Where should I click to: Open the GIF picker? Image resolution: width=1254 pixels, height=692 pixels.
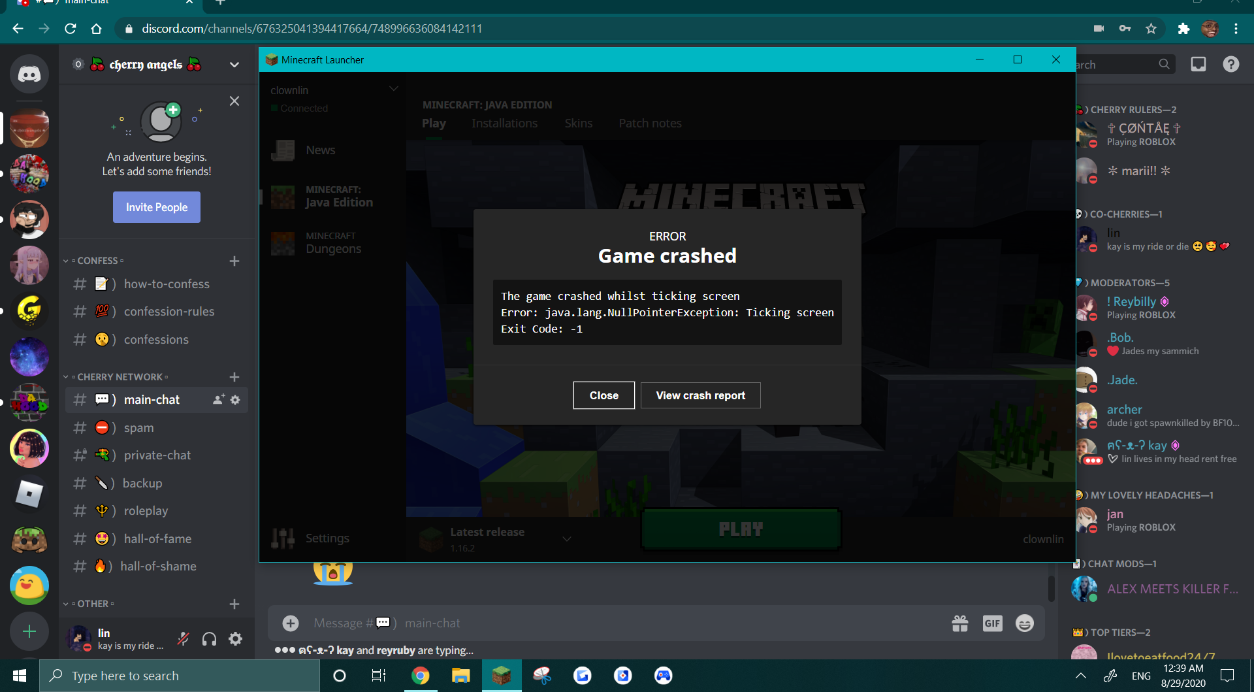click(x=993, y=623)
